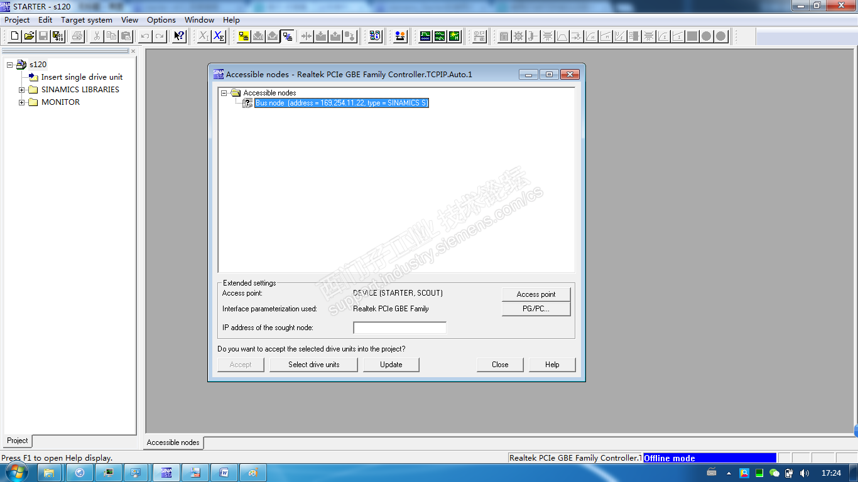
Task: Open the Window menu
Action: [x=200, y=20]
